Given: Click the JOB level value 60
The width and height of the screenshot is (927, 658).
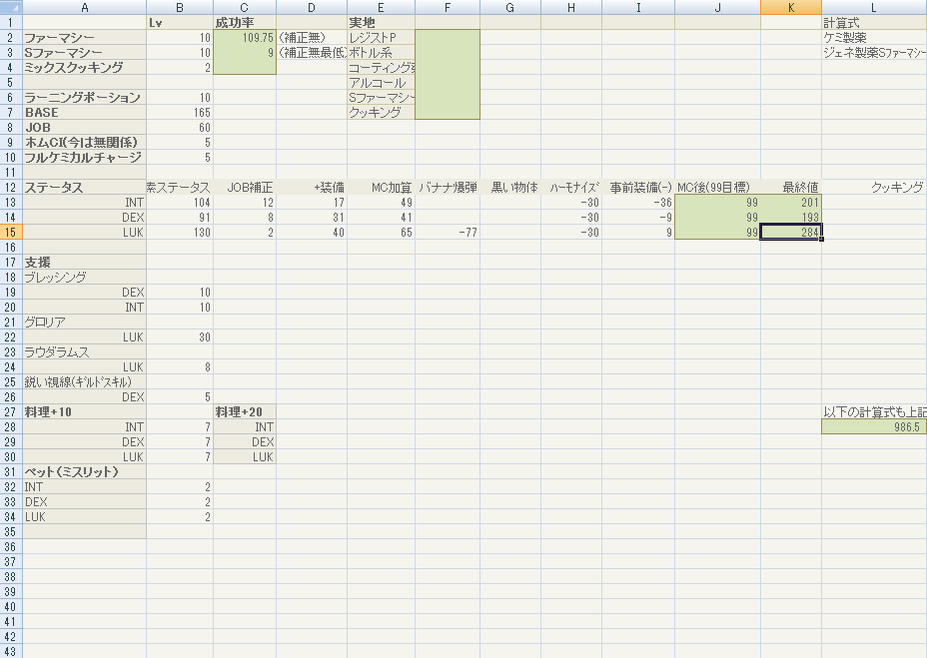Looking at the screenshot, I should [x=179, y=128].
